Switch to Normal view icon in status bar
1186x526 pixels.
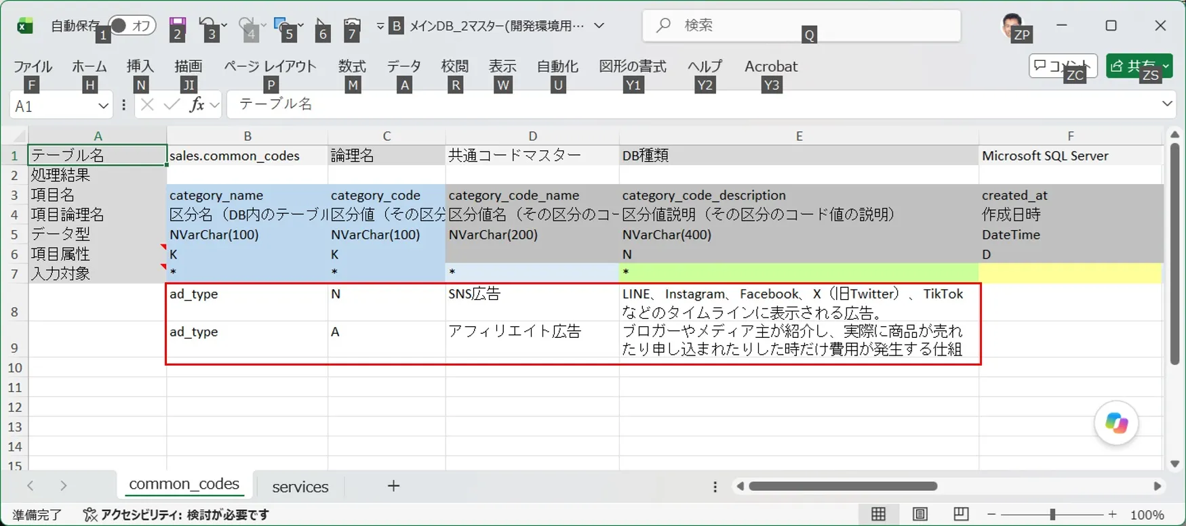coord(878,514)
